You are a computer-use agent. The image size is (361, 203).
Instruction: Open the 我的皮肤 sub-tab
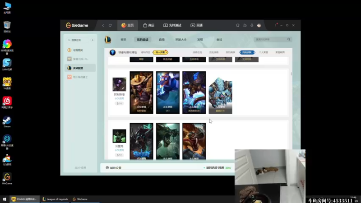point(247,52)
